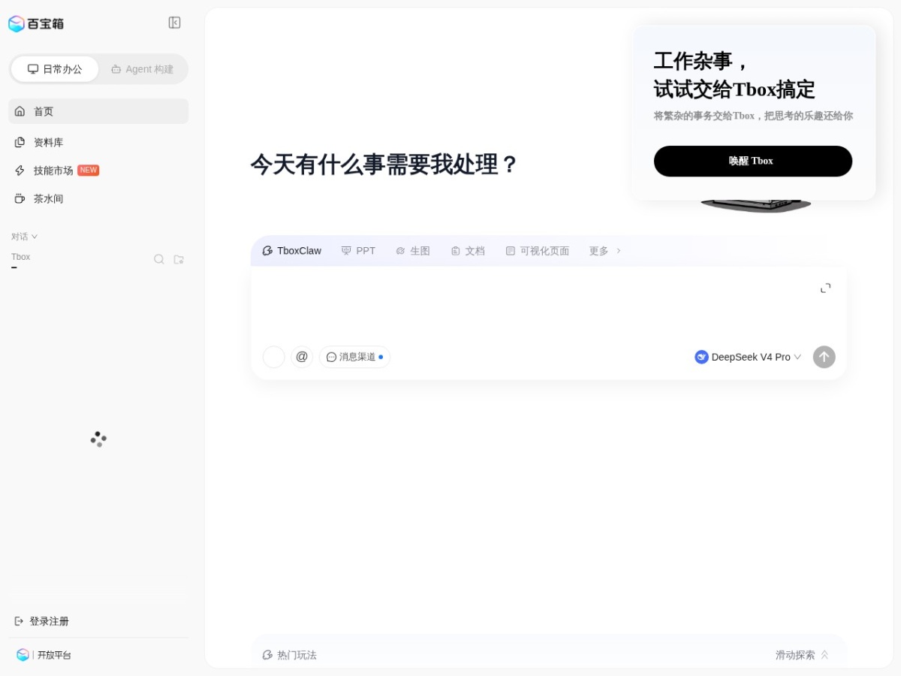Open the DeepSeek V4 Pro model dropdown
901x676 pixels.
[748, 357]
